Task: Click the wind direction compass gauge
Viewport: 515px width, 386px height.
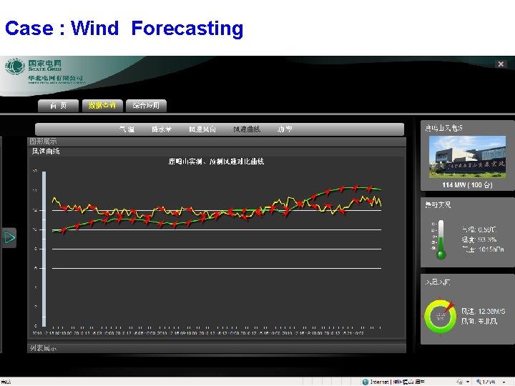Action: [x=440, y=316]
